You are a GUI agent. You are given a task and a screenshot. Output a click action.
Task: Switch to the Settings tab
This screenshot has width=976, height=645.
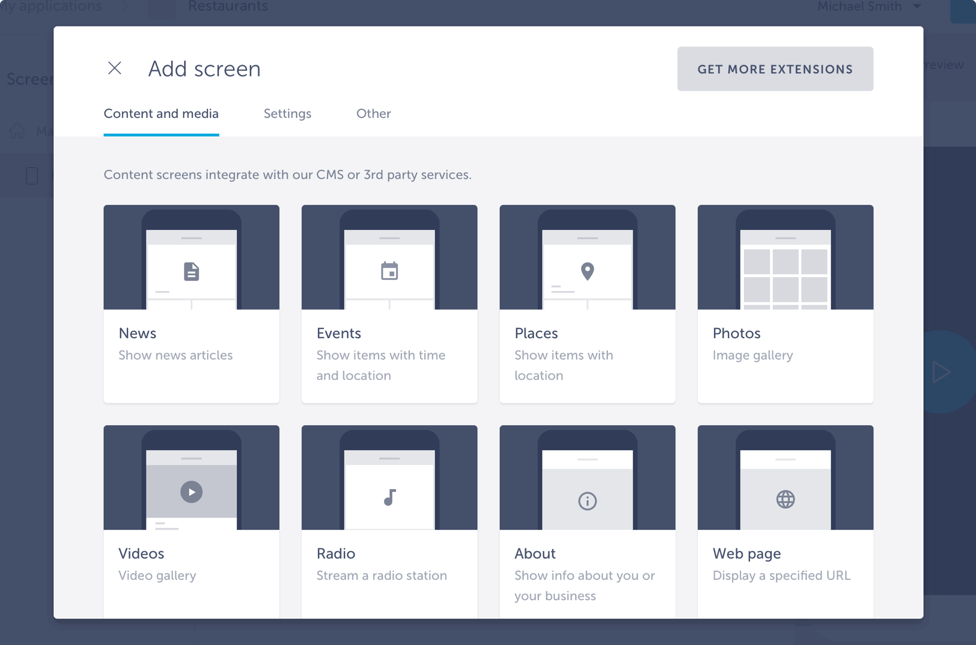coord(287,114)
